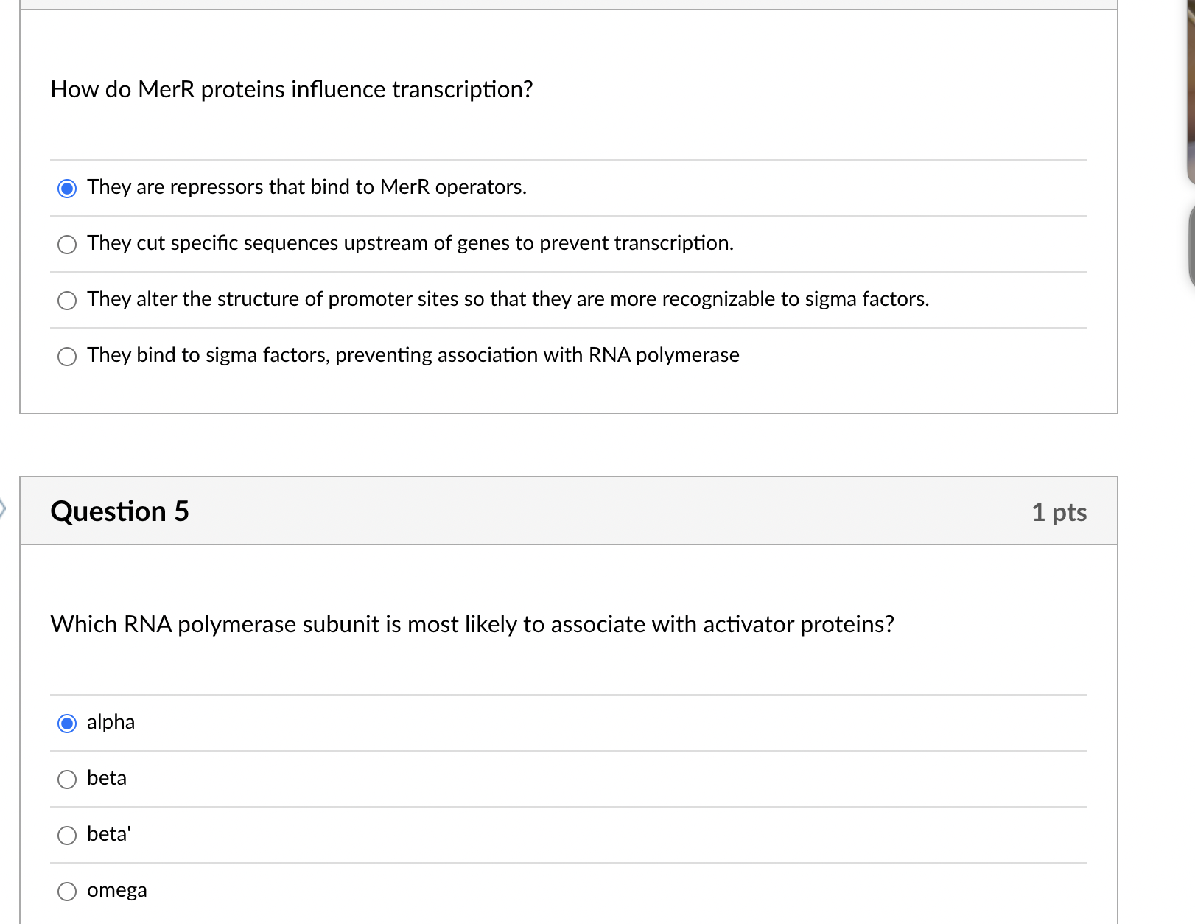The height and width of the screenshot is (924, 1195).
Task: Select 'They bind to sigma factors' answer option
Action: click(67, 356)
